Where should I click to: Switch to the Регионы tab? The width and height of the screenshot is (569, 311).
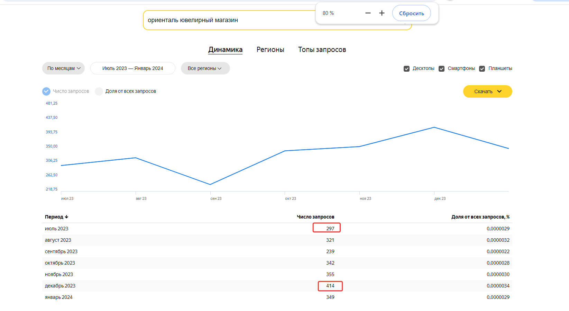(270, 50)
